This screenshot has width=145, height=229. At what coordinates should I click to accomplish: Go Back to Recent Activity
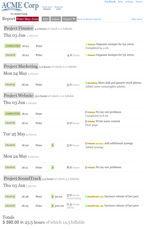[x=89, y=19]
